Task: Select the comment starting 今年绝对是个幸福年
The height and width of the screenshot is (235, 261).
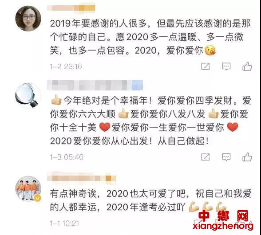Action: [x=150, y=121]
